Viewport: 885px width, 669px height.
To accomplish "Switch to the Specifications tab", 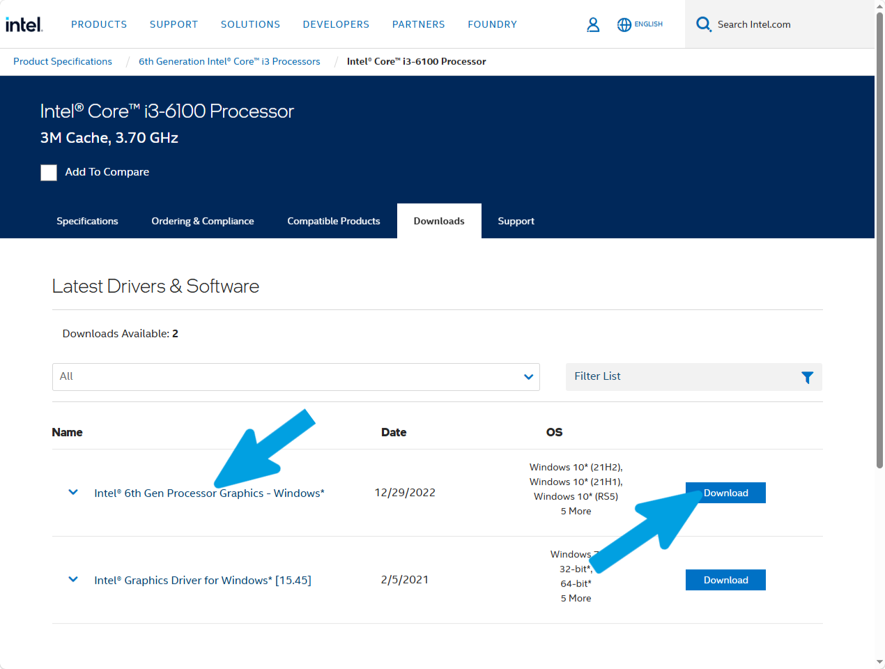I will click(87, 221).
